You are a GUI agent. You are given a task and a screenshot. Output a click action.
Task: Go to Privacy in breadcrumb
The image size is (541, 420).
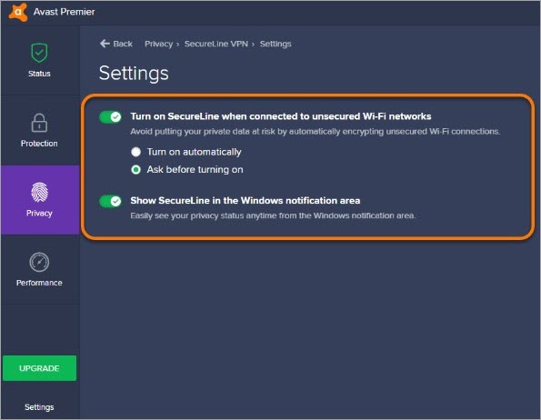click(x=159, y=44)
